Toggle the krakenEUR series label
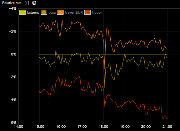Viewport: 180px width, 131px height. tap(74, 13)
